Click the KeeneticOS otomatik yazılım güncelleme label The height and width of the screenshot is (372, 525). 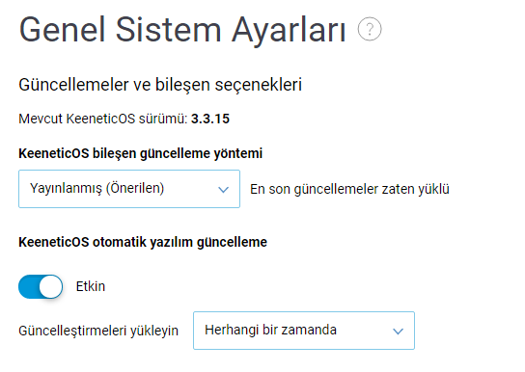pyautogui.click(x=143, y=242)
